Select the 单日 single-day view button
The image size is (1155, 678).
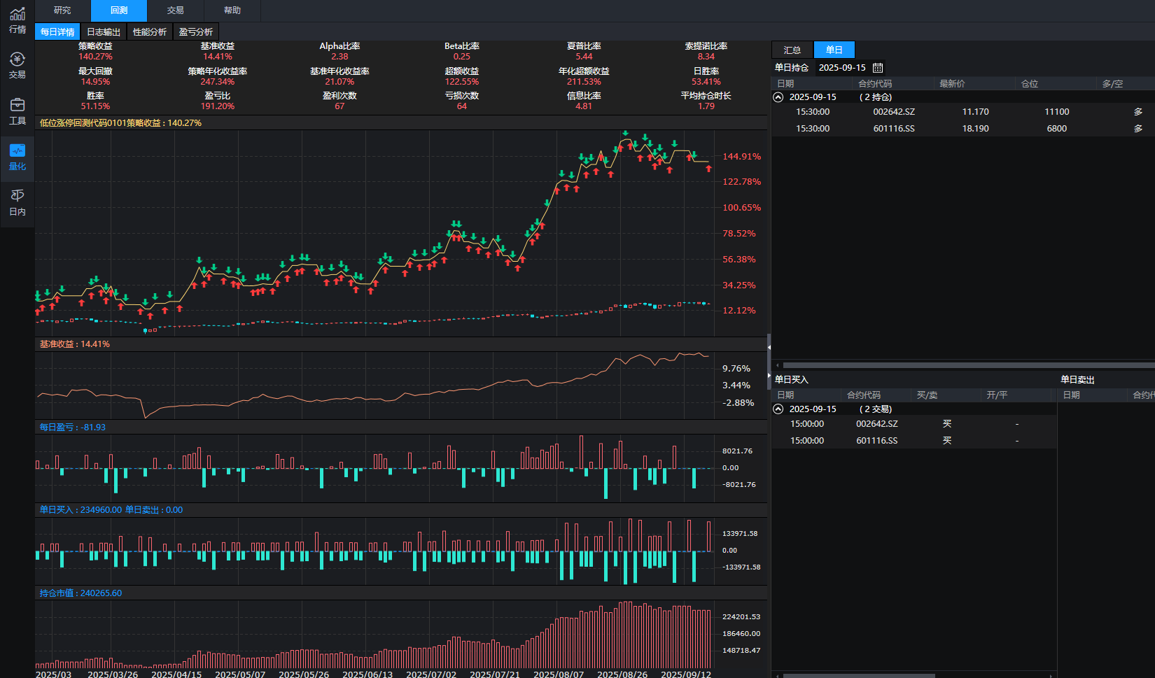coord(834,50)
